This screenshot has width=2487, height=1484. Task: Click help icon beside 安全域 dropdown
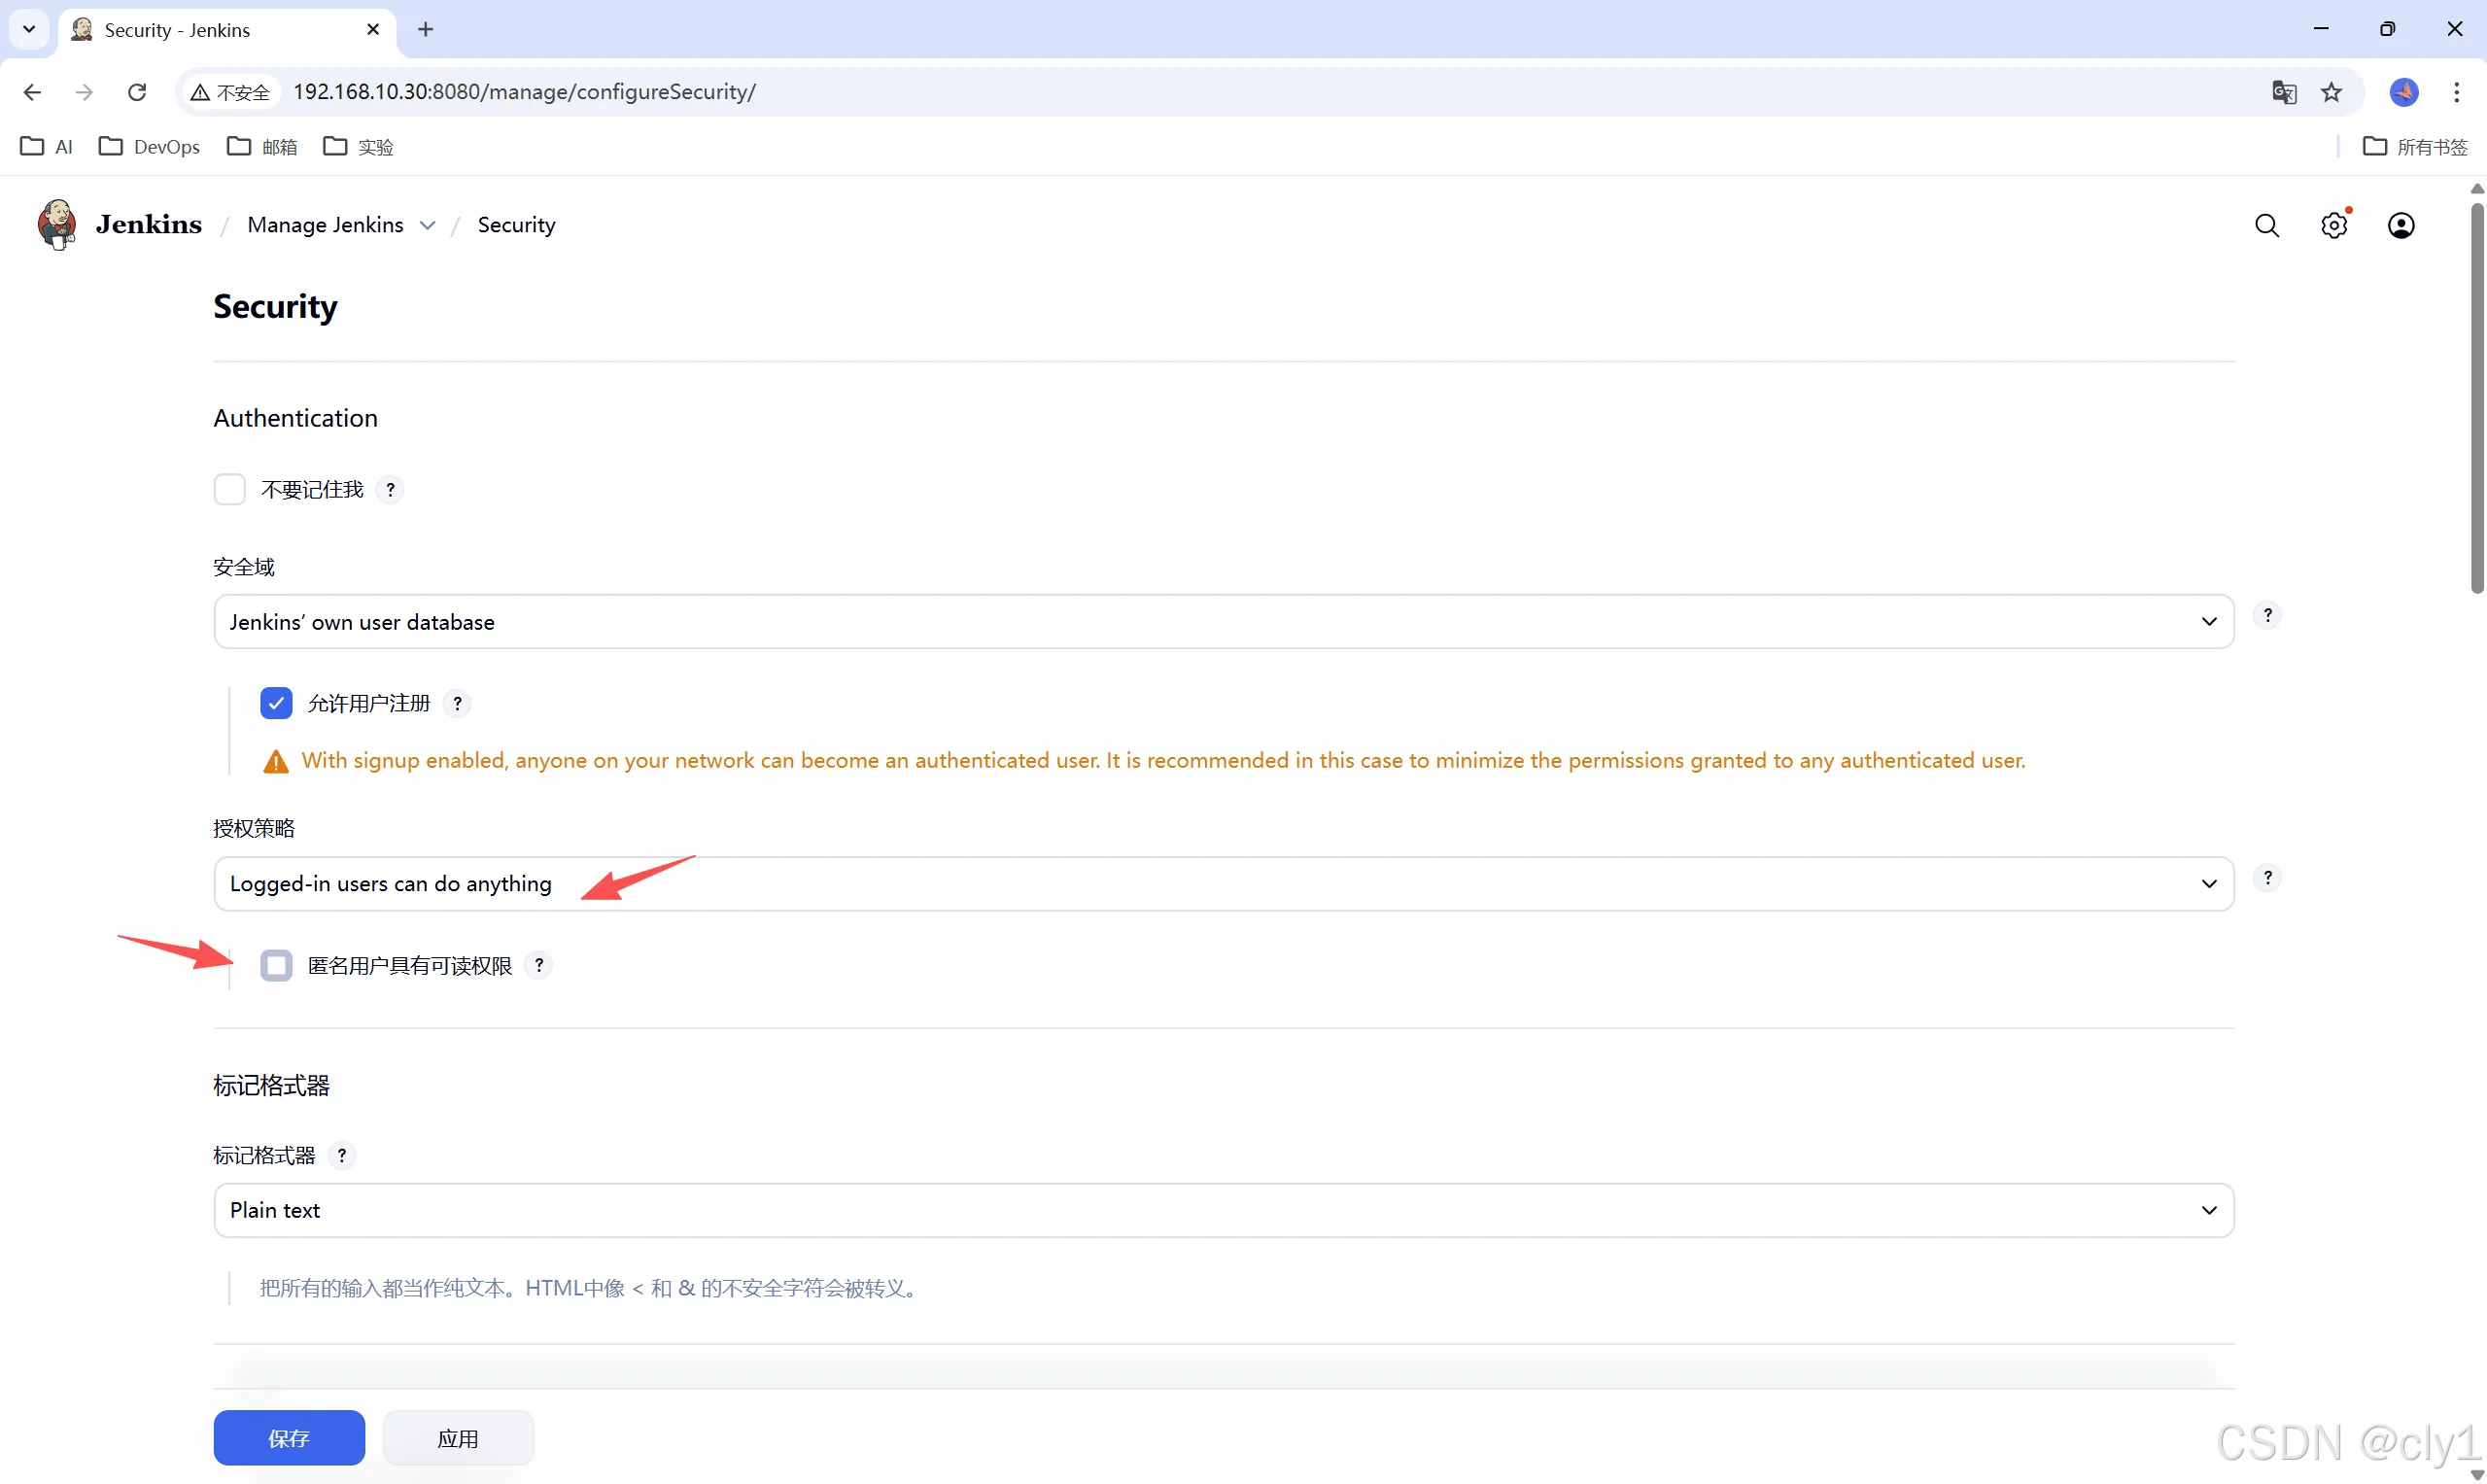2267,615
